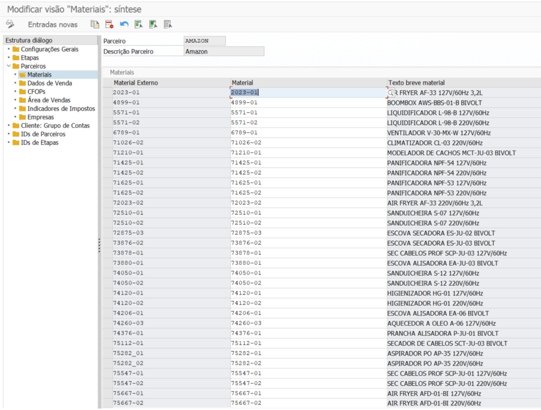Open search help icon in Material field
This screenshot has width=541, height=410.
pyautogui.click(x=391, y=93)
